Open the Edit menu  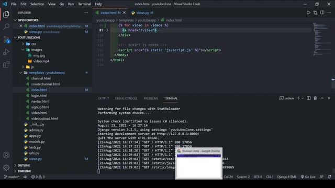[x=23, y=4]
